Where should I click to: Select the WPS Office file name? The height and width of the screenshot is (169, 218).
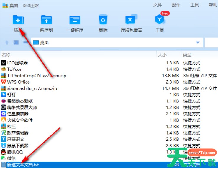click(x=19, y=82)
